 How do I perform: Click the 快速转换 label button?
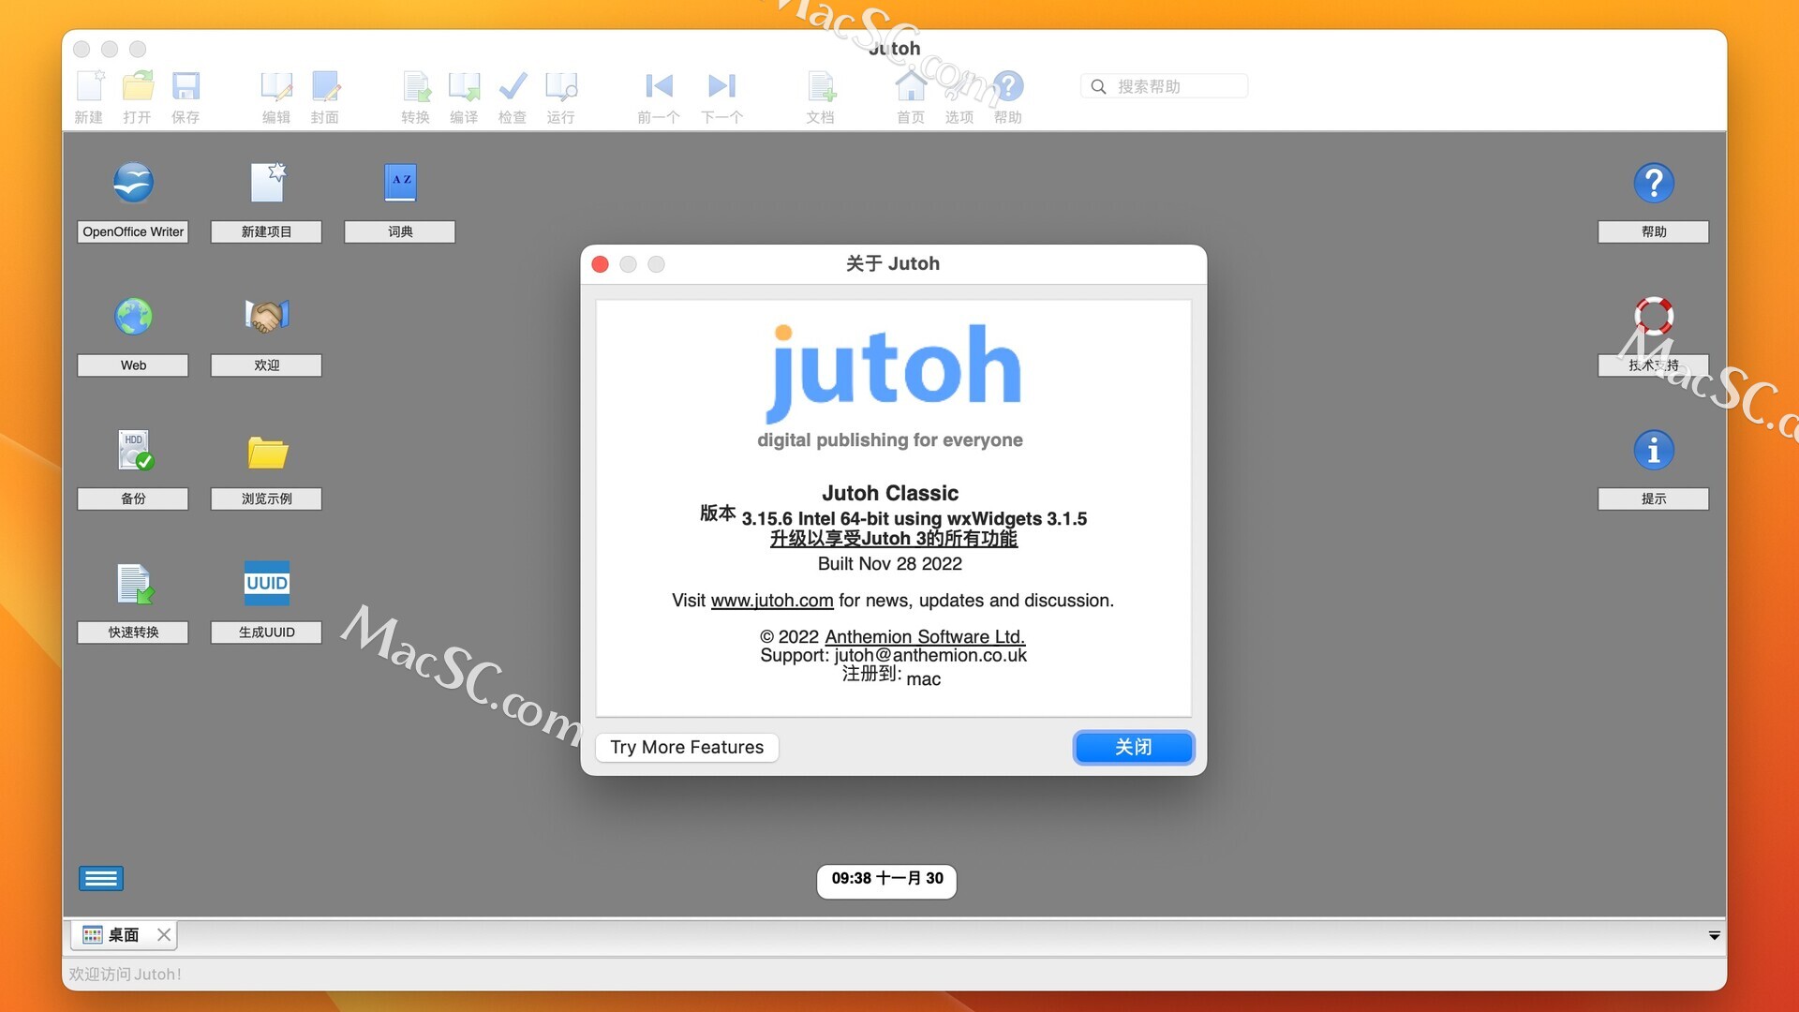(x=133, y=632)
